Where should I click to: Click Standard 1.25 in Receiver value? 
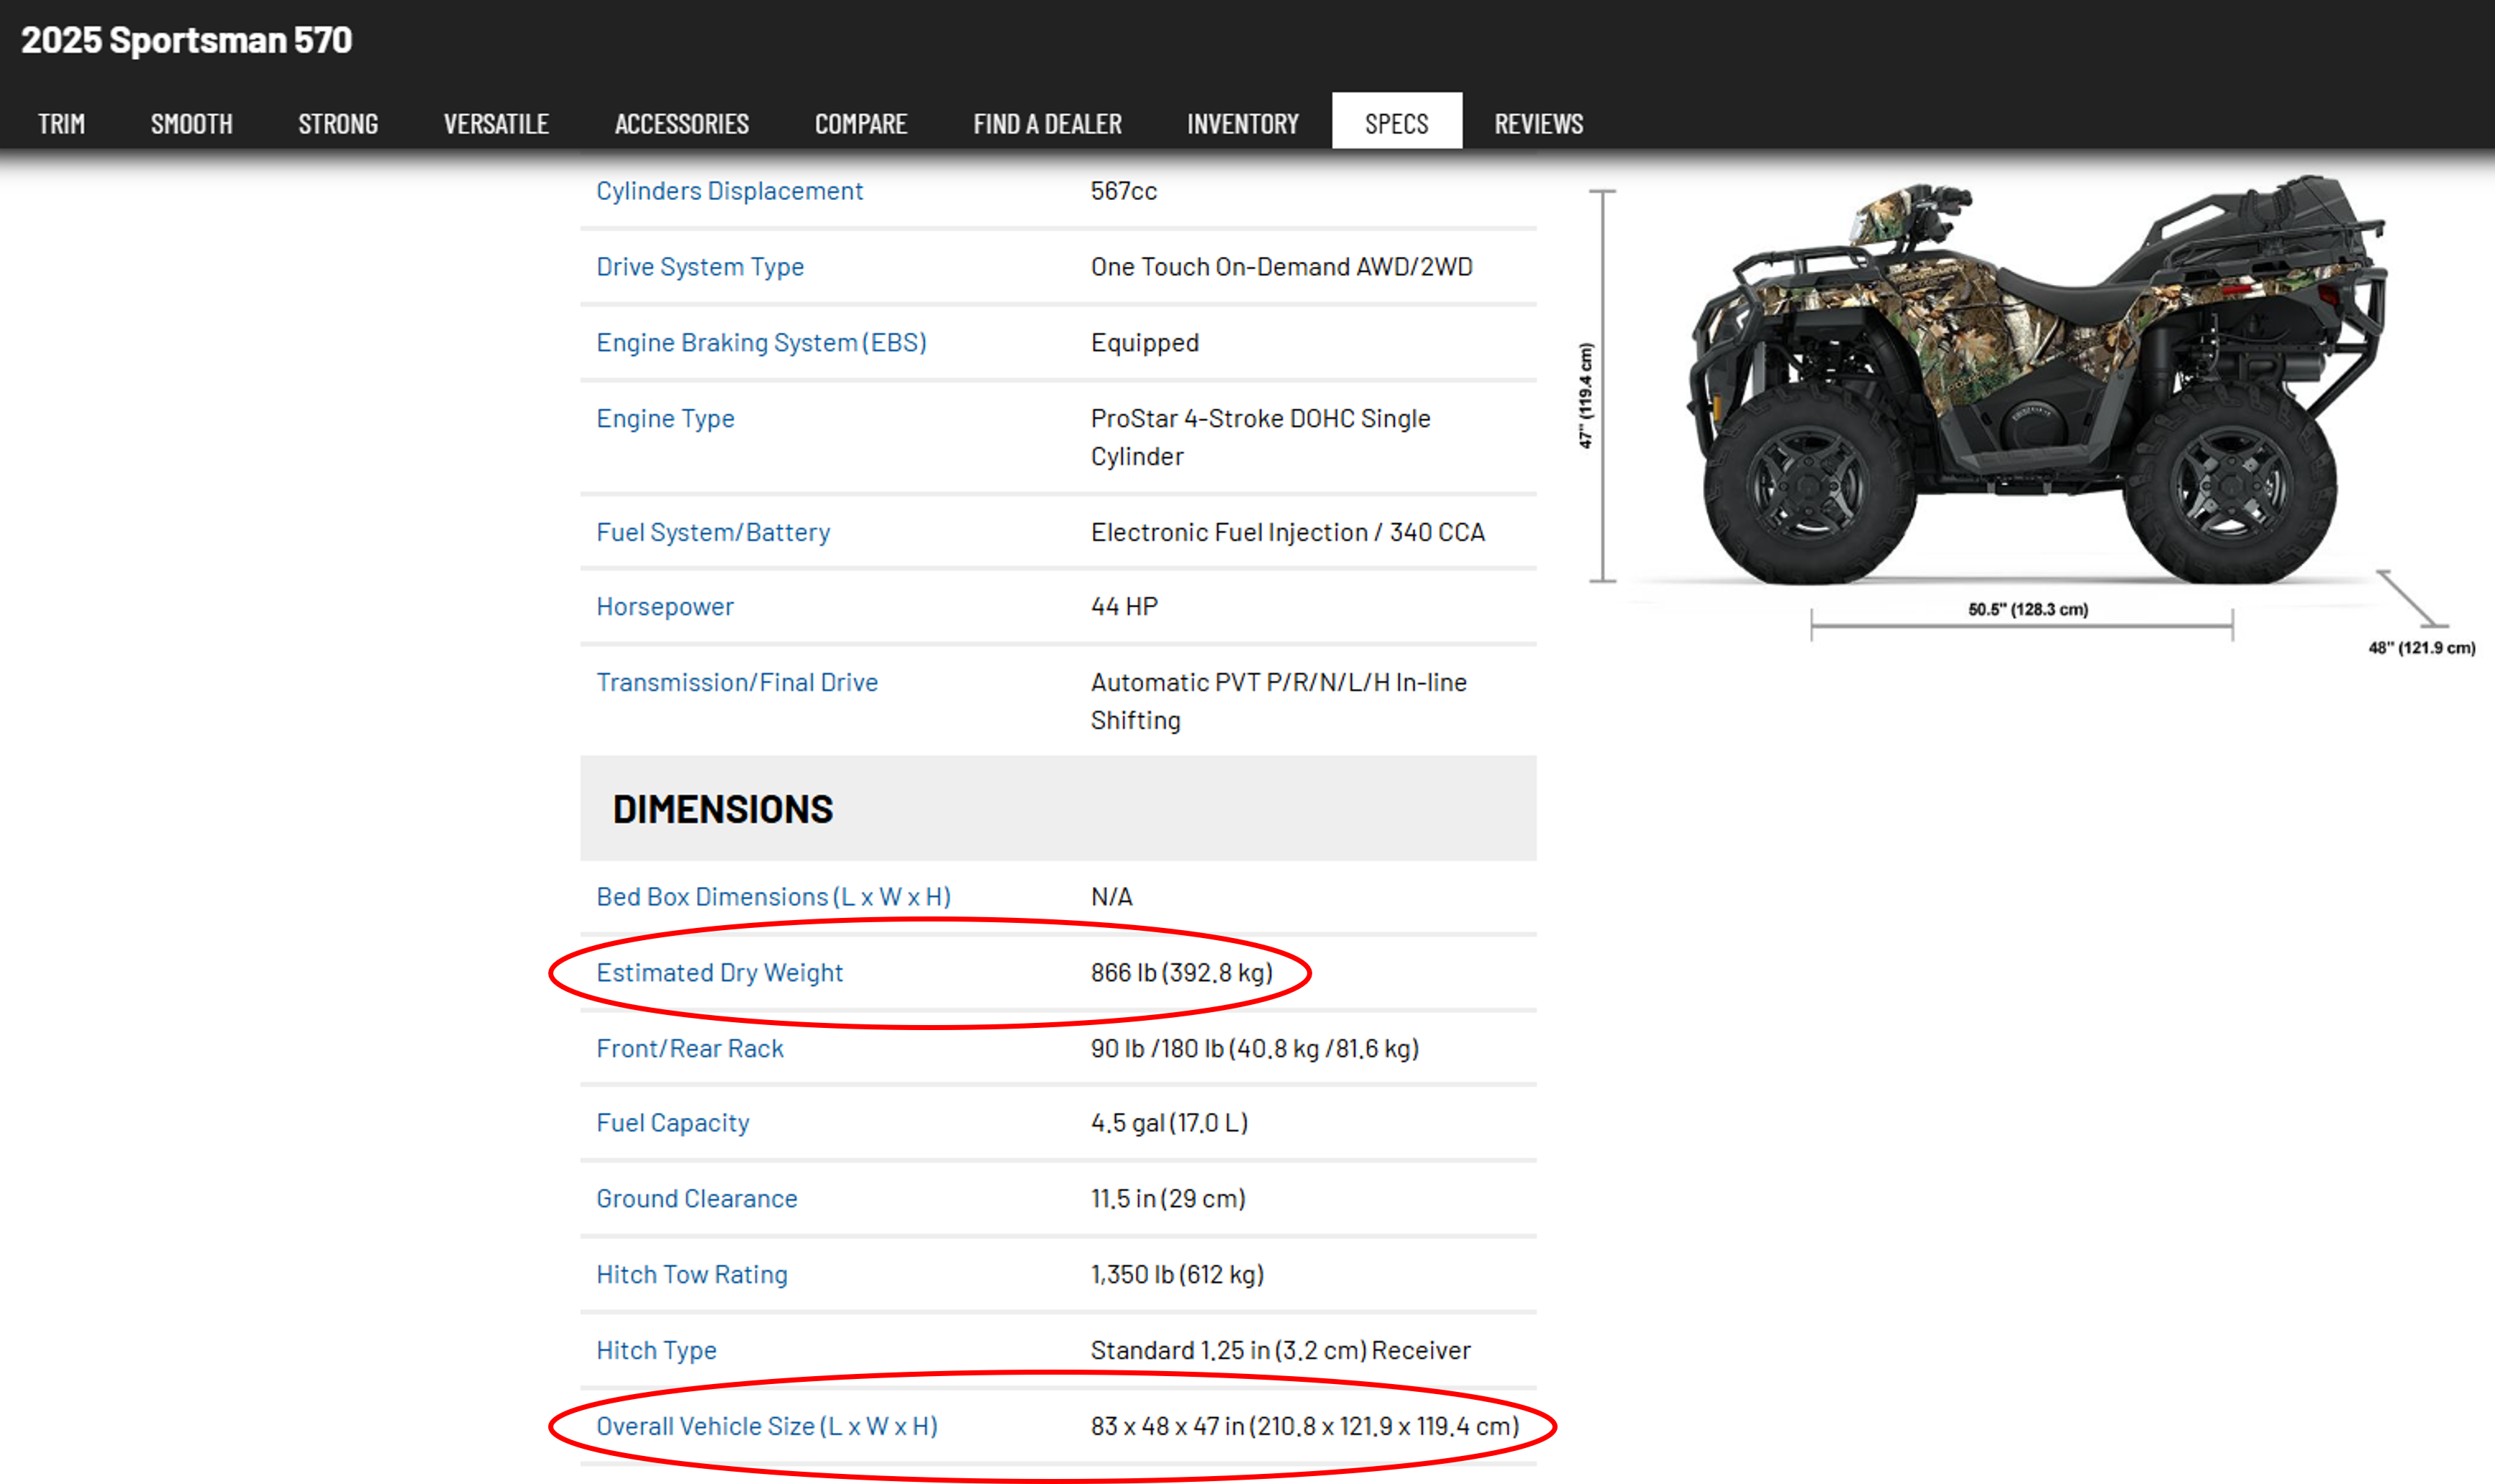(1281, 1351)
